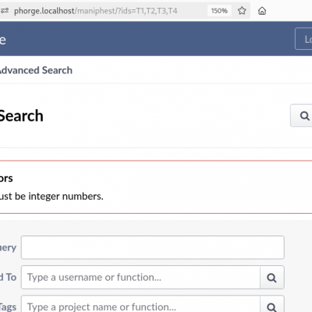Browse users with Assigned To magnifier
This screenshot has height=312, width=312.
pyautogui.click(x=271, y=278)
